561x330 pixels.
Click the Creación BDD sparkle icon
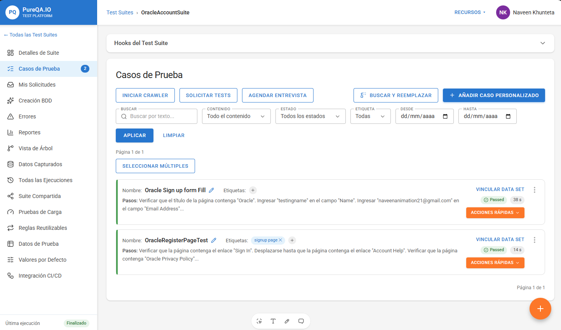click(10, 101)
